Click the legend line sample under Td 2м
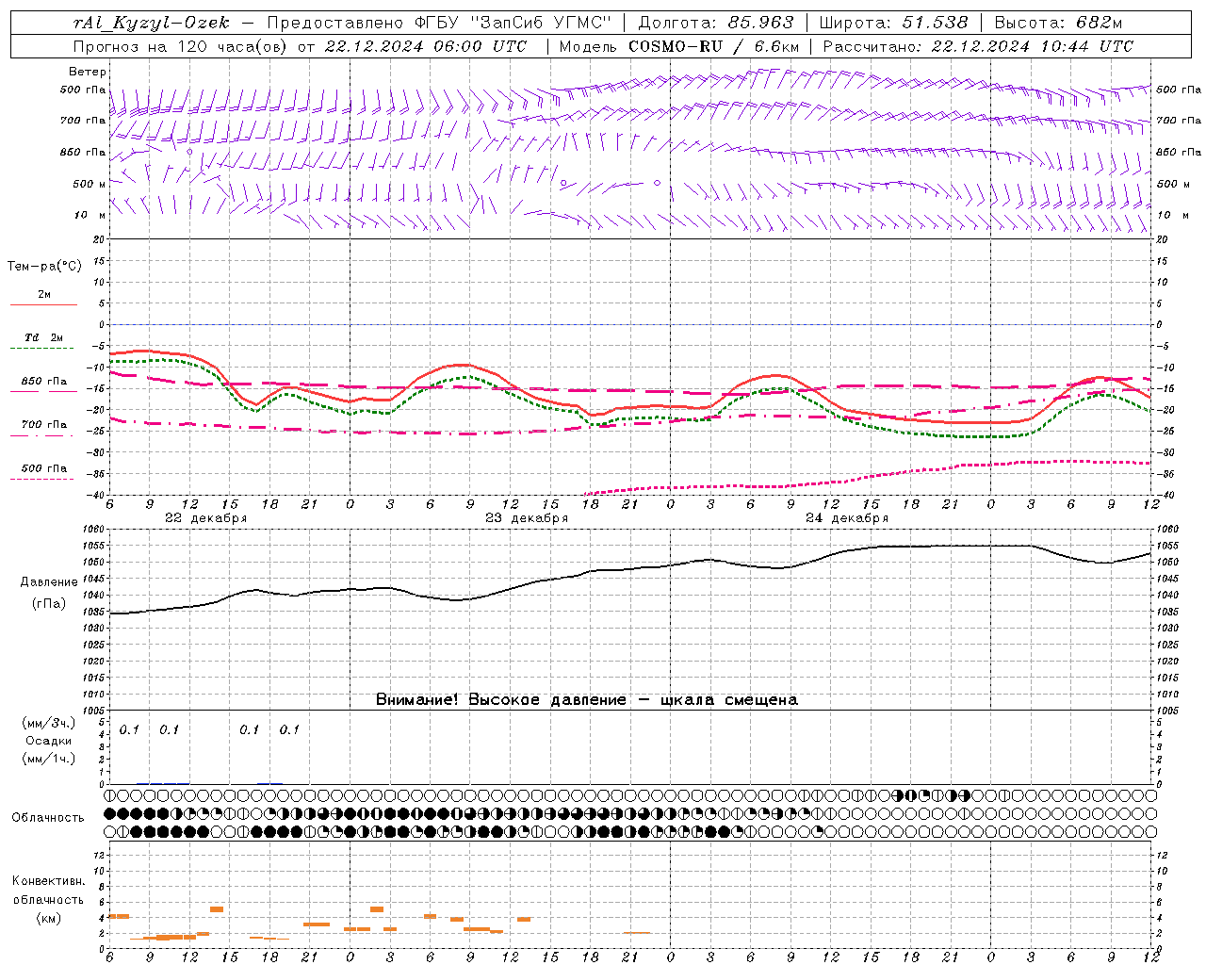1206x965 pixels. [x=43, y=349]
